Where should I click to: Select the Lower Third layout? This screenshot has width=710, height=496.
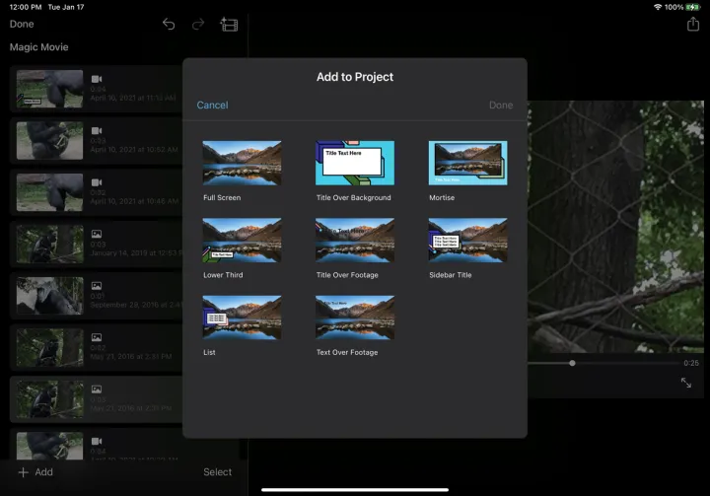(x=242, y=240)
